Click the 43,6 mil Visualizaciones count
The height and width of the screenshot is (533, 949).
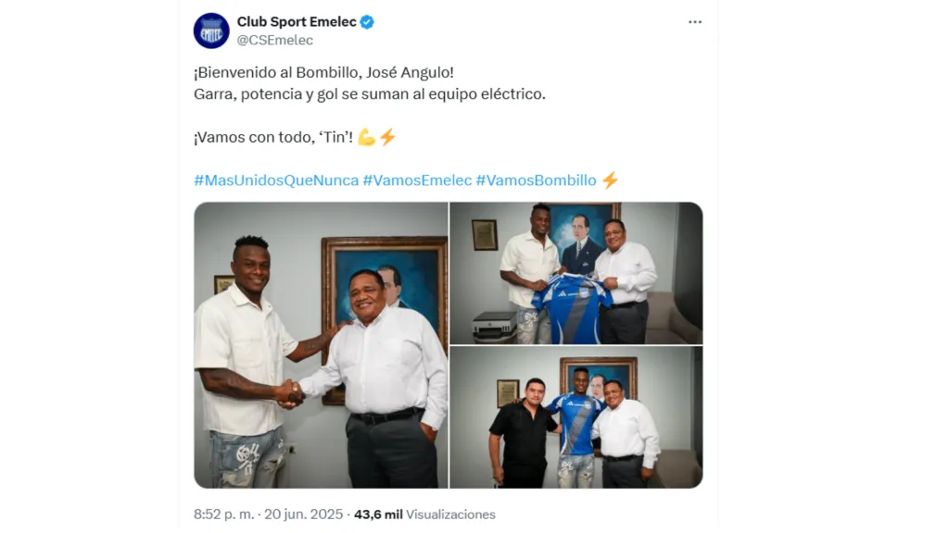click(424, 514)
